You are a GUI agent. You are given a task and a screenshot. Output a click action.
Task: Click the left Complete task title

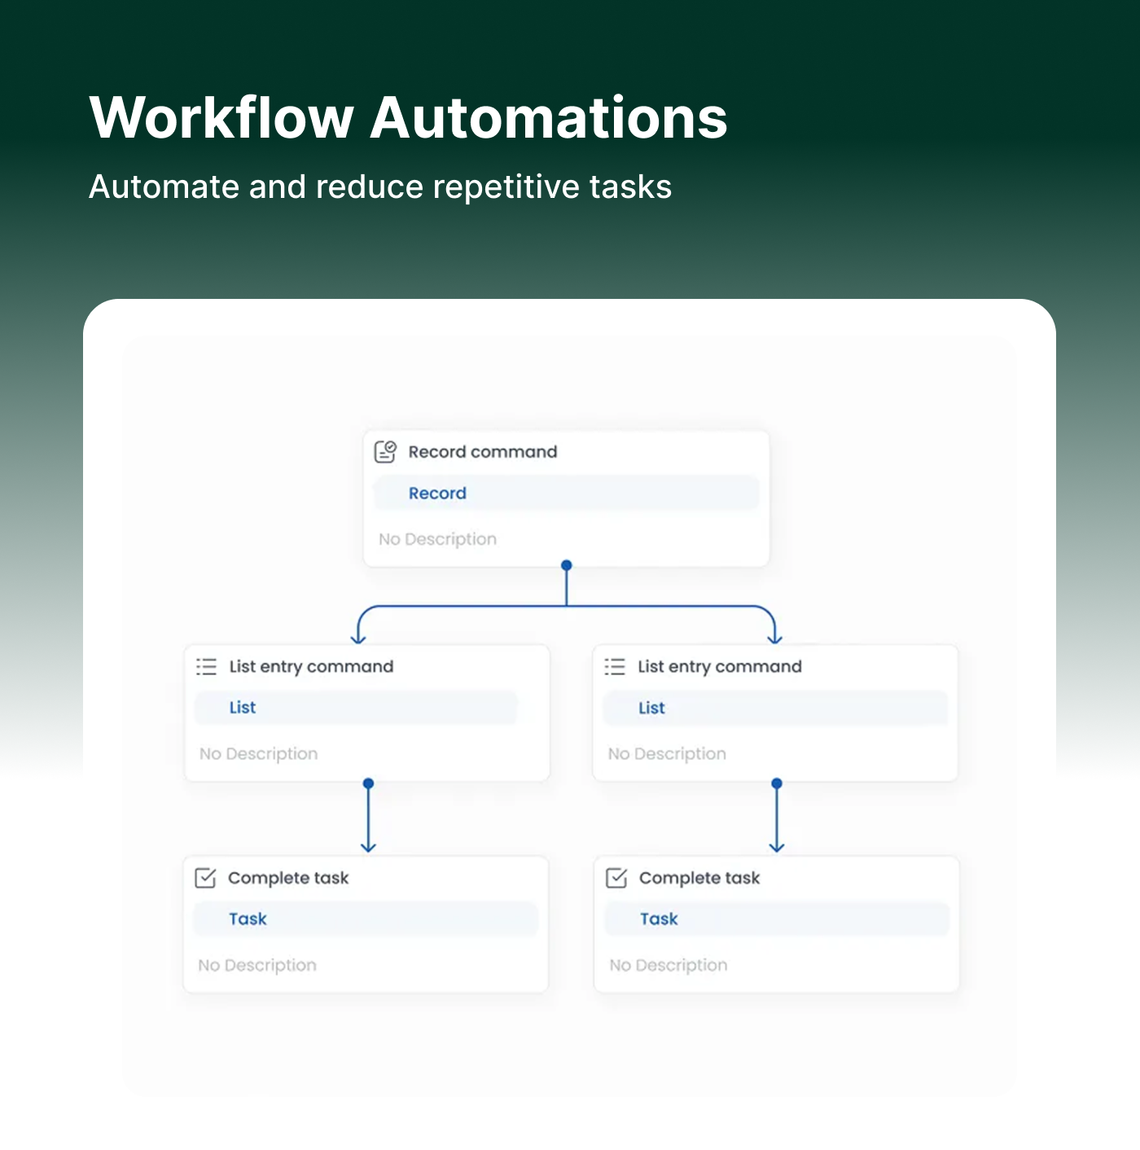288,878
